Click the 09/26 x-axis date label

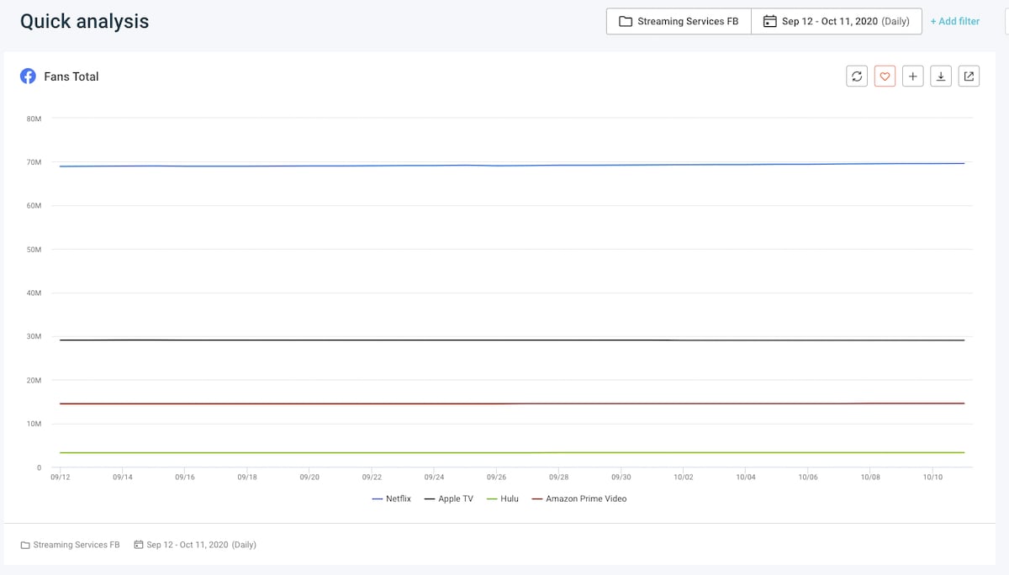496,477
